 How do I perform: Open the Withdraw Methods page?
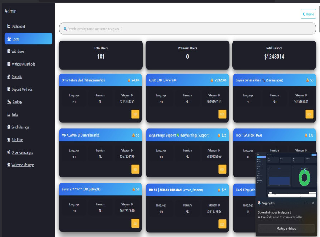(23, 65)
